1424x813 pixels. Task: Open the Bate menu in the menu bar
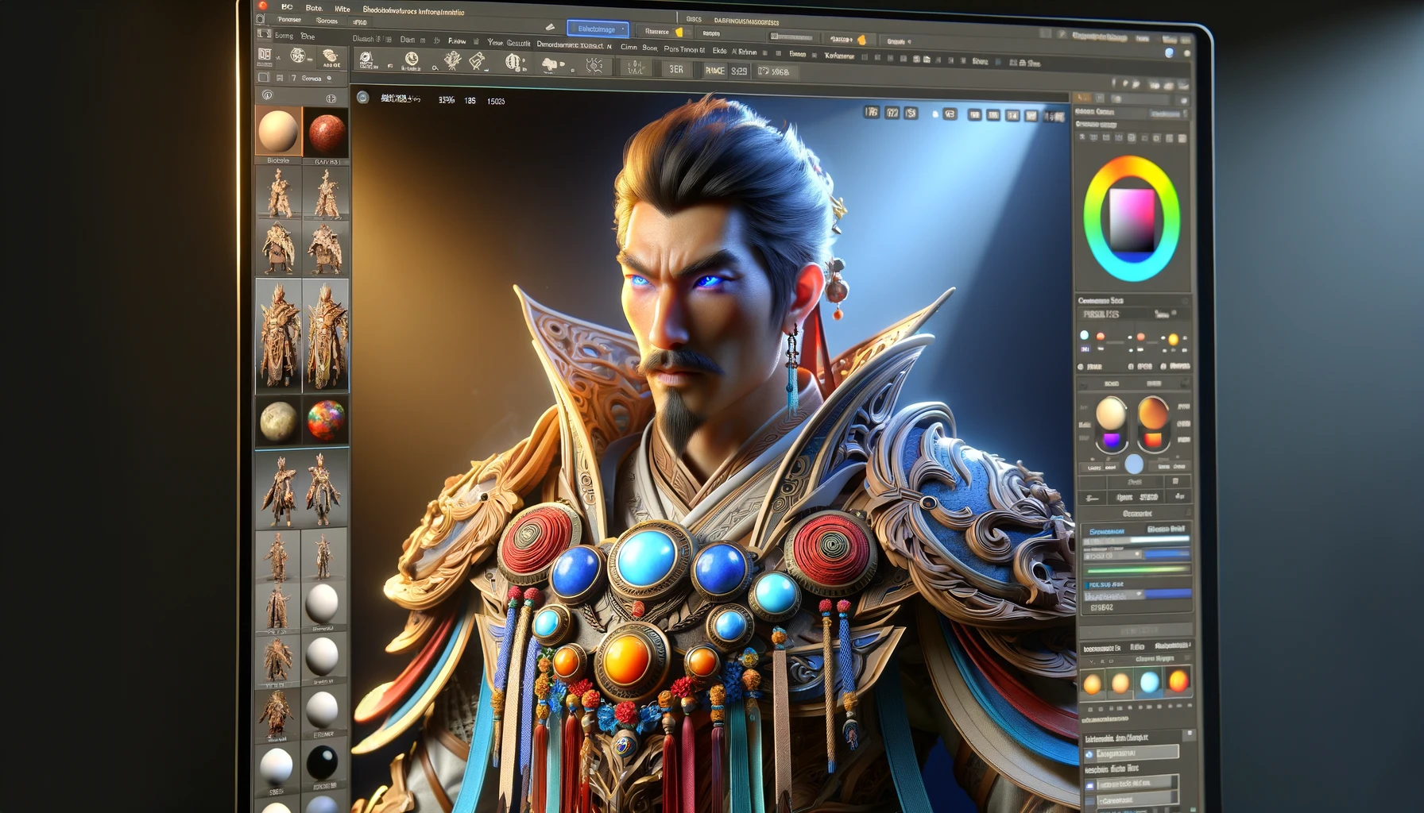tap(313, 8)
